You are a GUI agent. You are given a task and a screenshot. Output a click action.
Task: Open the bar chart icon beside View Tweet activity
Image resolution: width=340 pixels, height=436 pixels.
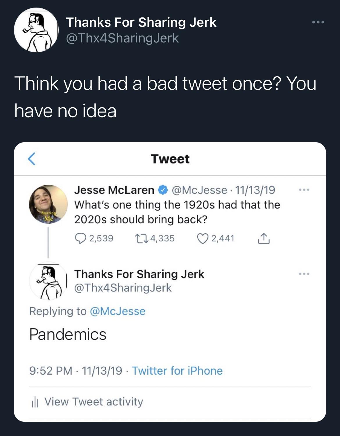tap(35, 402)
